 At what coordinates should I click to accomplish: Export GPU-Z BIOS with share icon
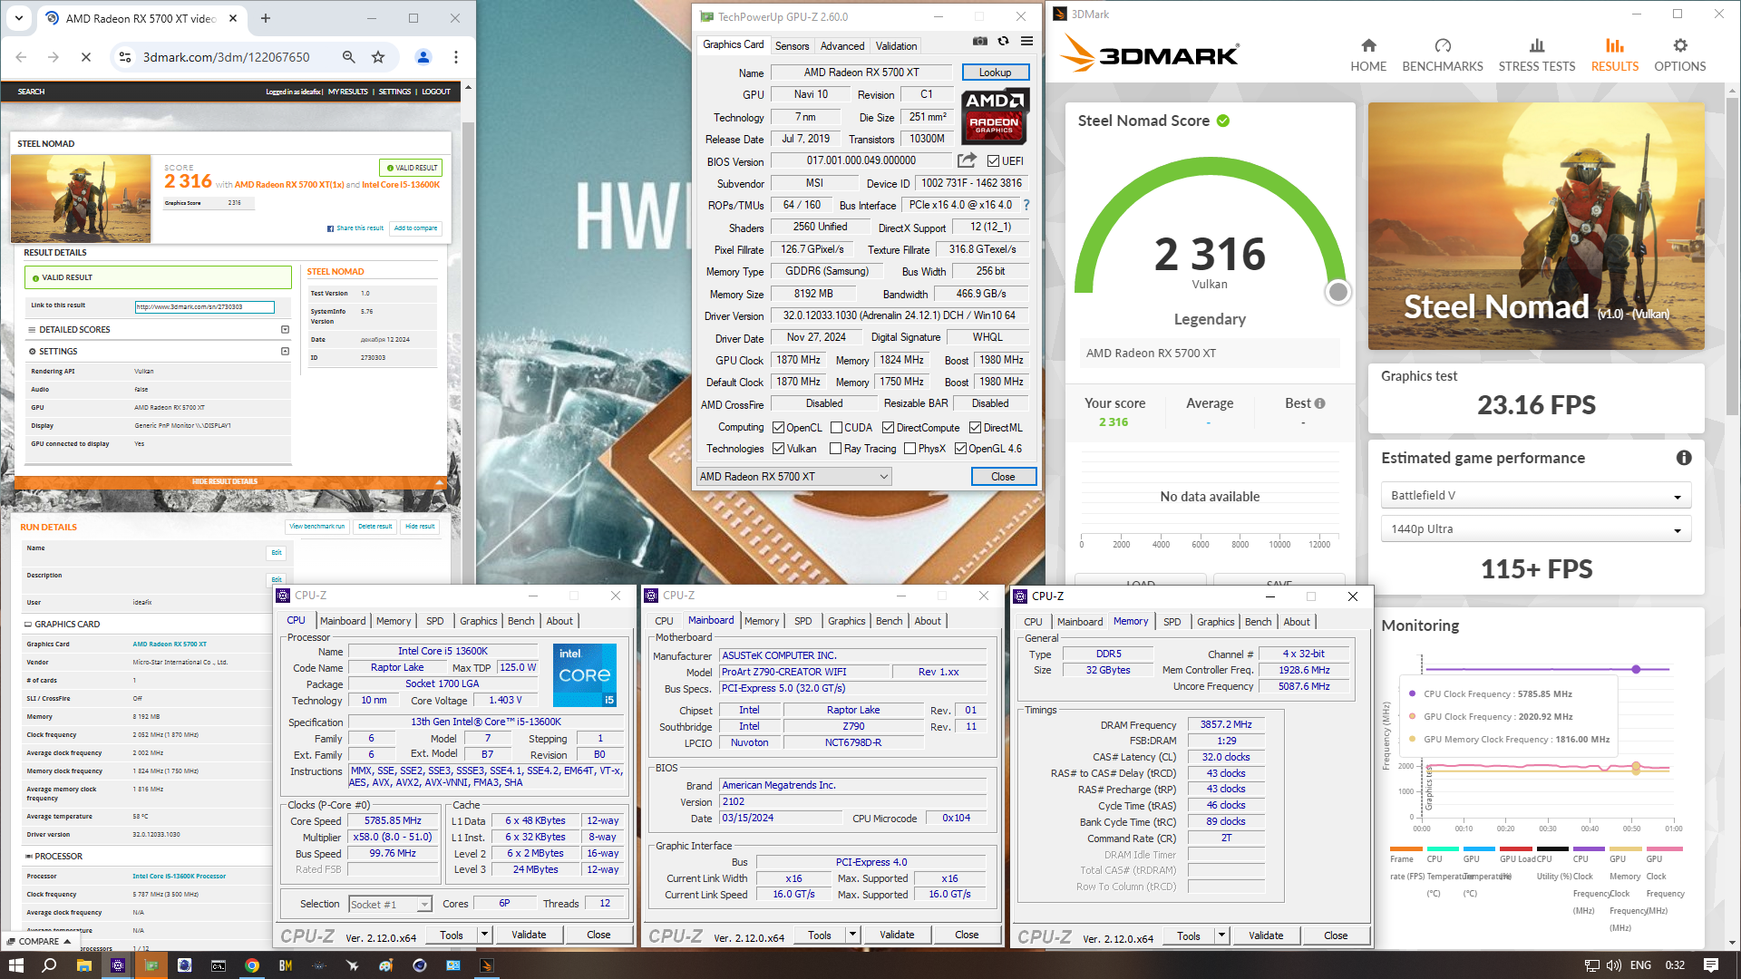click(x=967, y=160)
